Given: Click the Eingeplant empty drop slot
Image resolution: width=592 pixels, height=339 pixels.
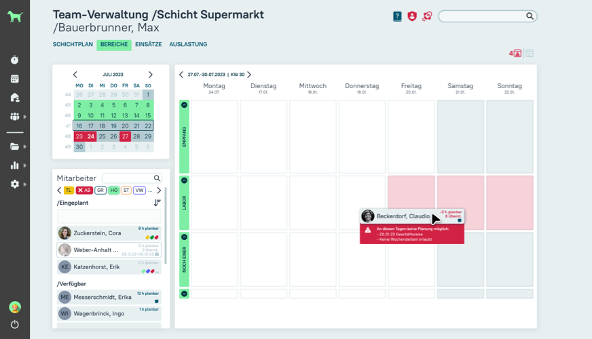Looking at the screenshot, I should tap(109, 216).
